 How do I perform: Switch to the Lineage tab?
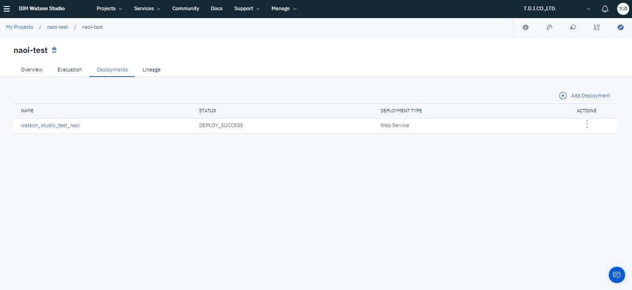click(151, 70)
